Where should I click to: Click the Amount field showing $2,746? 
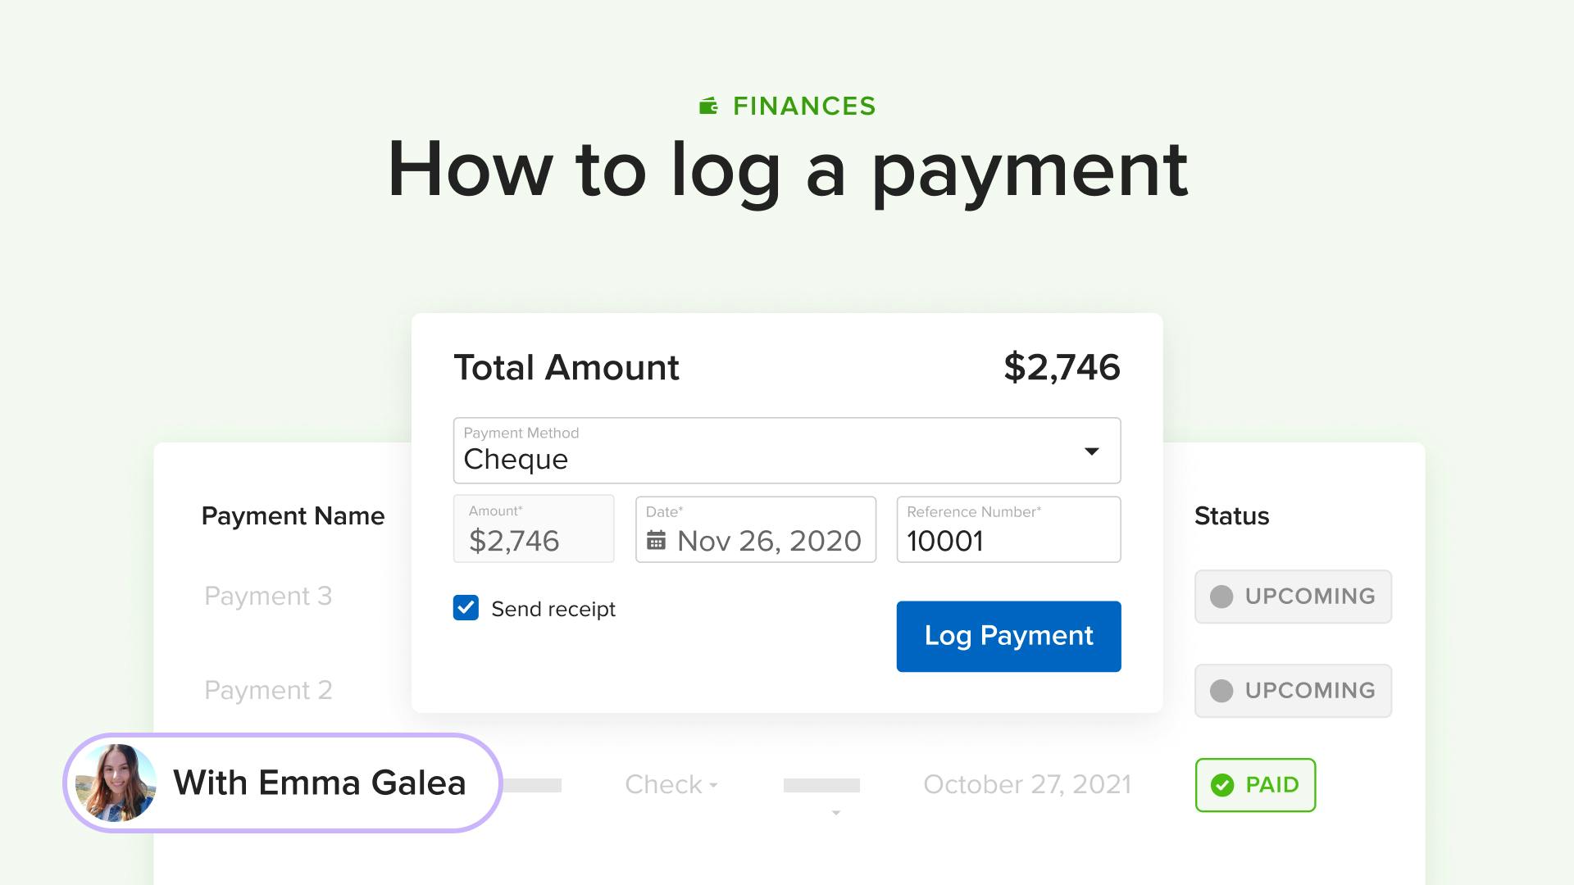(534, 529)
